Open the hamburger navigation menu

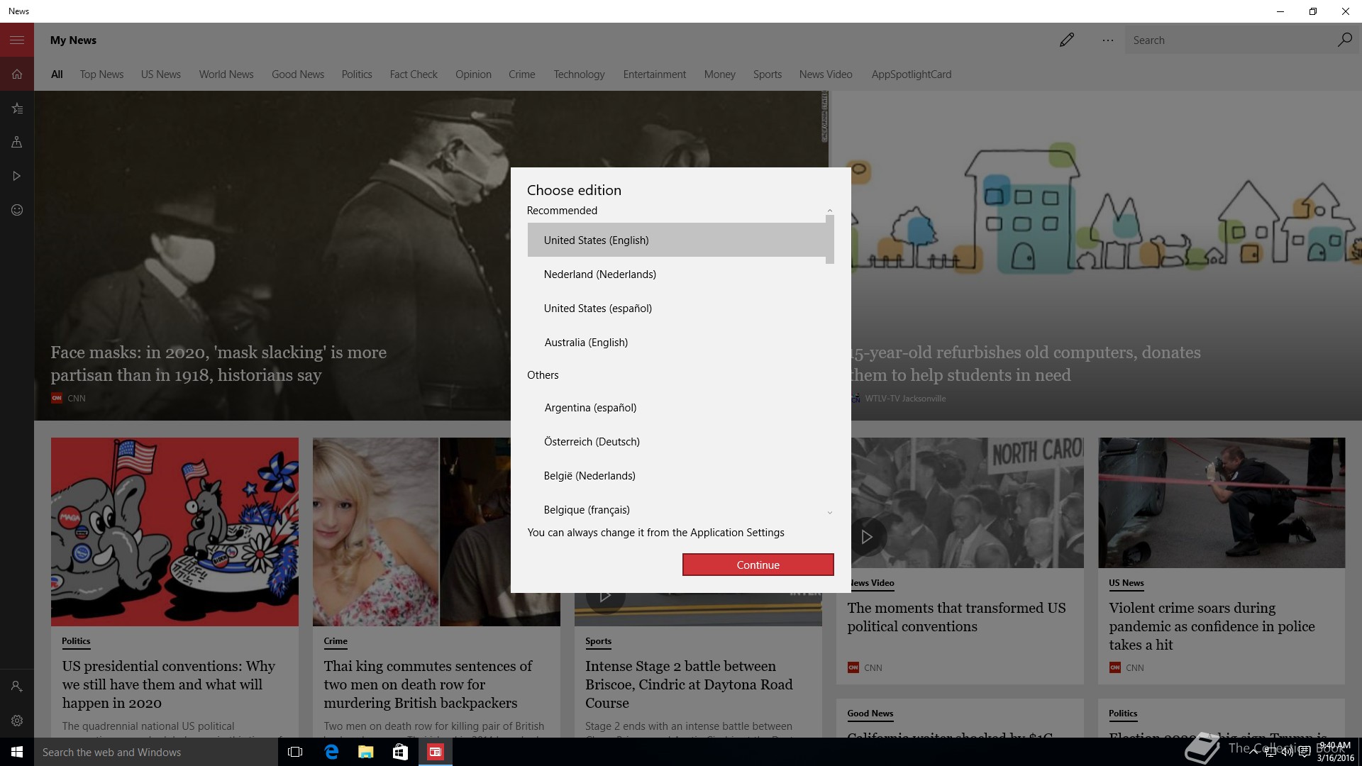point(17,40)
